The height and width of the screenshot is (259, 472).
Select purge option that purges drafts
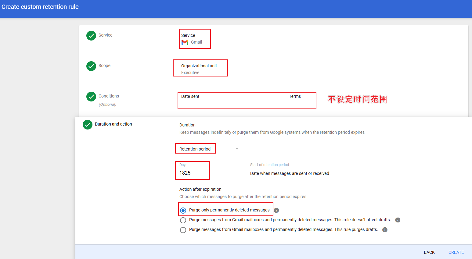pyautogui.click(x=183, y=230)
